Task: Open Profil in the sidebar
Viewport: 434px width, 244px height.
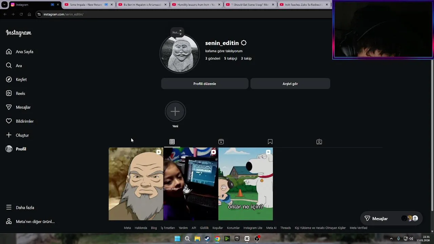Action: point(16,149)
